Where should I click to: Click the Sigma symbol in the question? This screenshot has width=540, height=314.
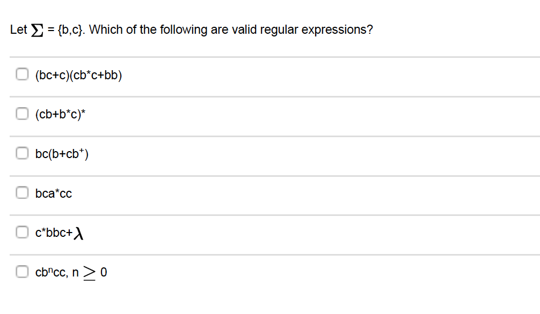coord(37,30)
